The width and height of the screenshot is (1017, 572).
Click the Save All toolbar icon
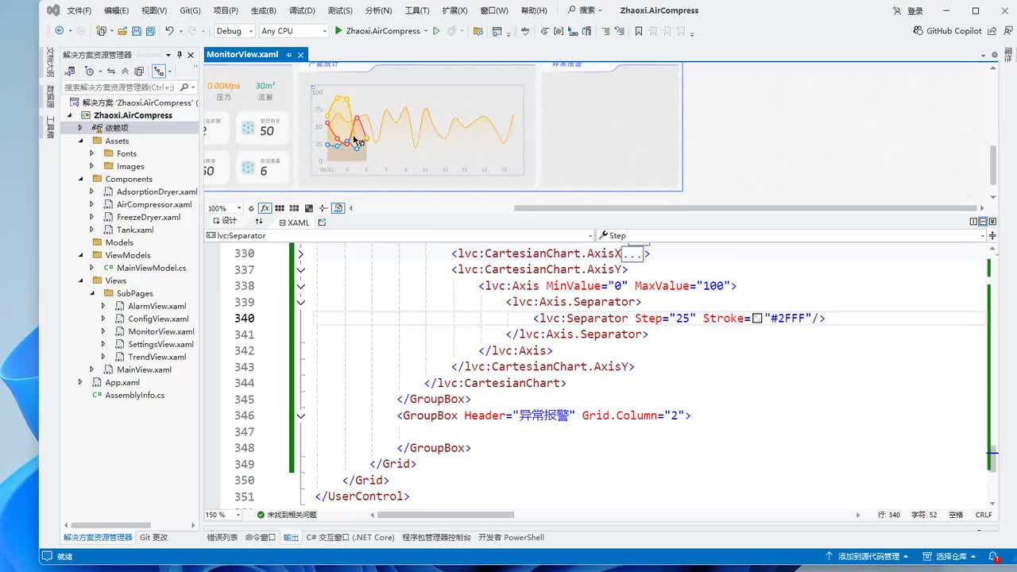pyautogui.click(x=150, y=31)
